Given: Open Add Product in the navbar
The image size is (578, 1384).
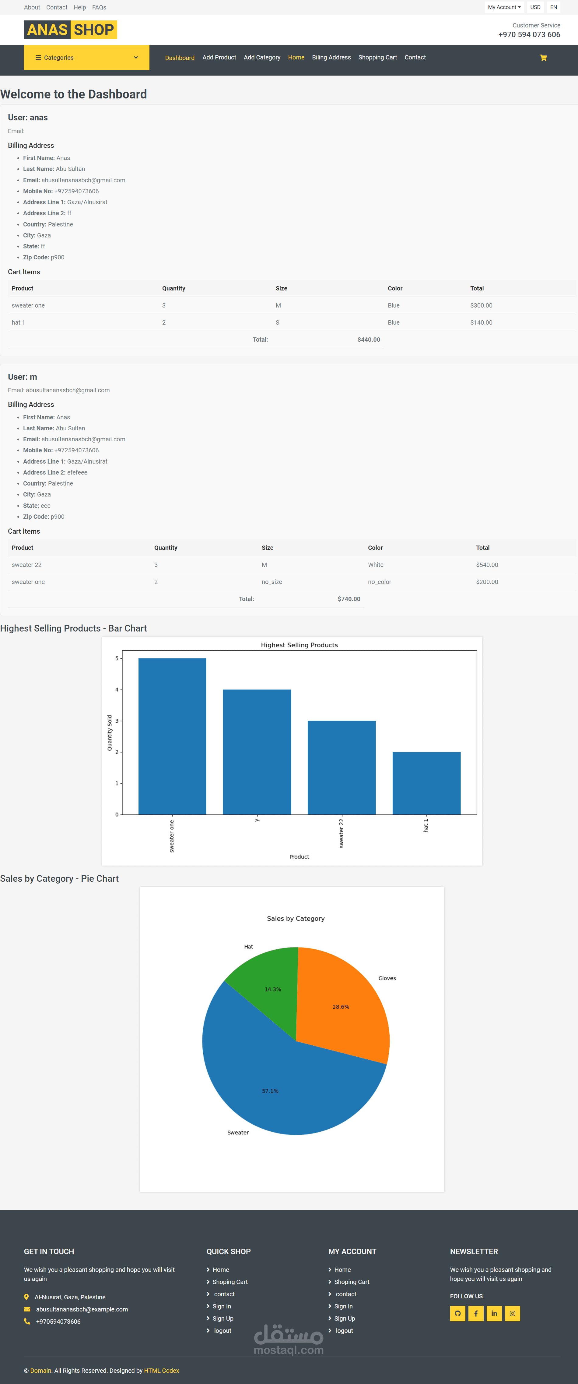Looking at the screenshot, I should click(219, 58).
